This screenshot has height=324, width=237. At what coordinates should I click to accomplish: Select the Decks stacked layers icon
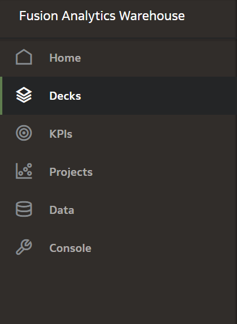click(24, 95)
